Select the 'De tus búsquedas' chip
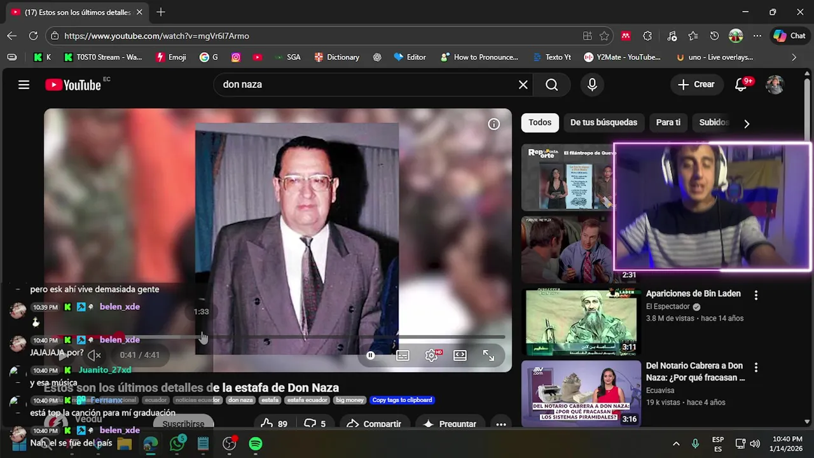The image size is (814, 458). (x=604, y=122)
